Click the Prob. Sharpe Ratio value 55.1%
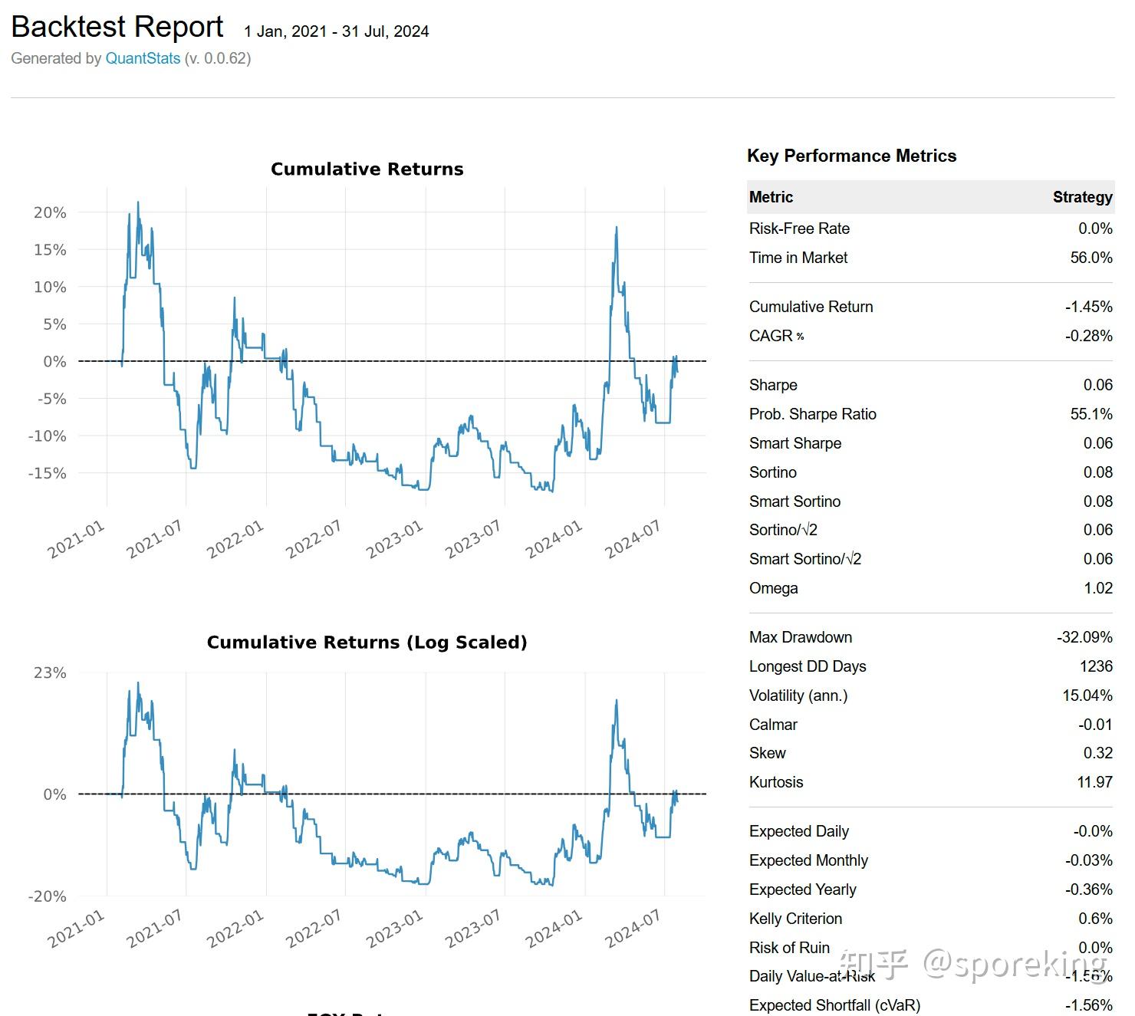 (1091, 414)
